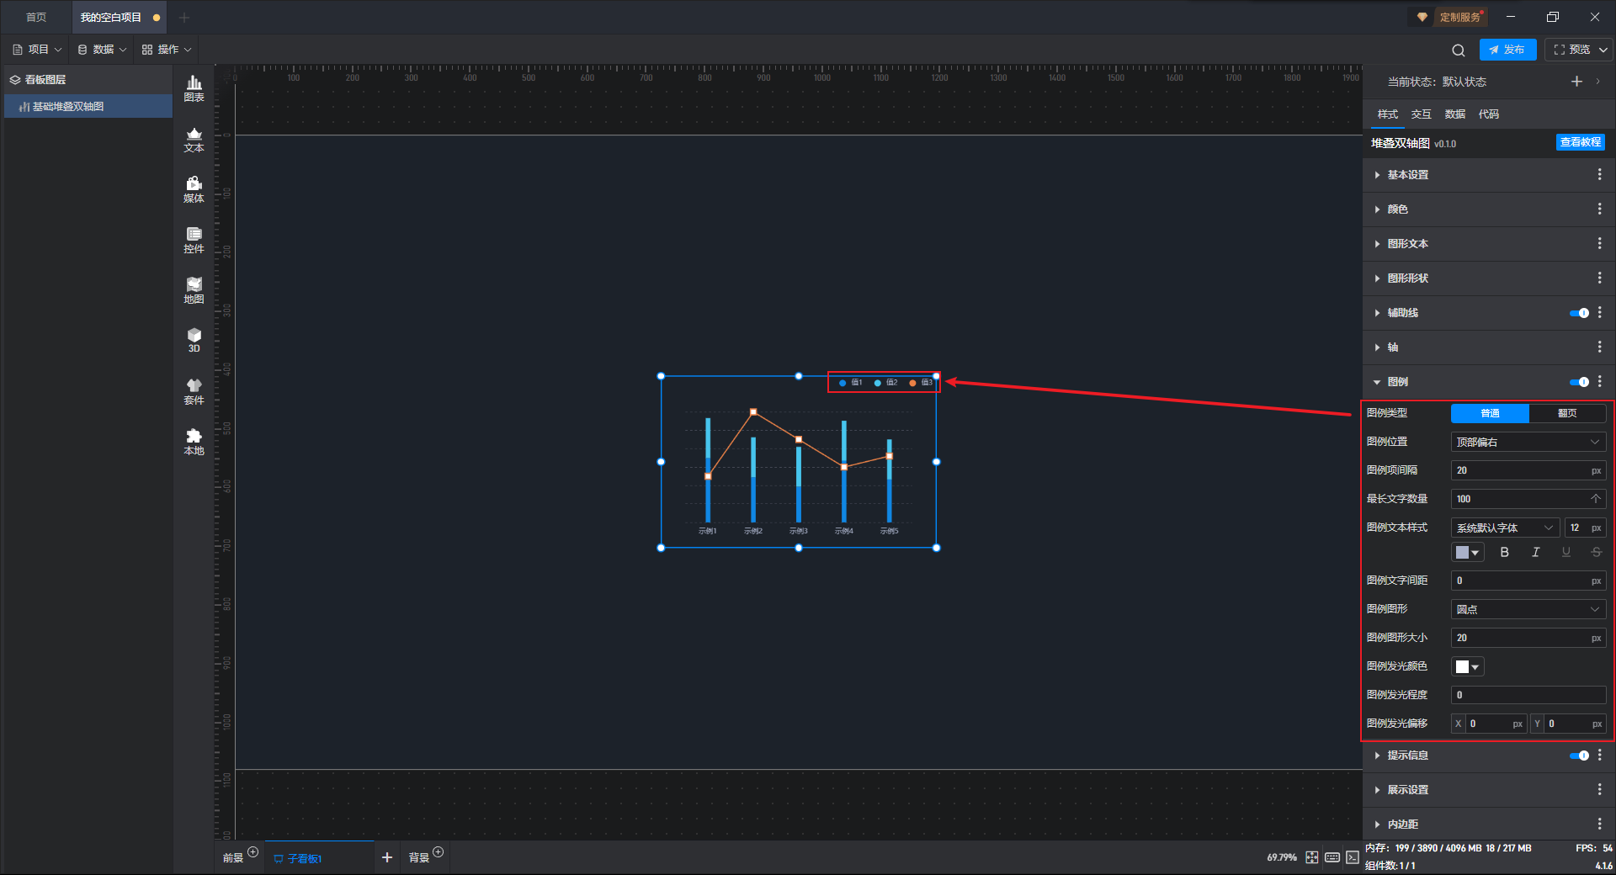Apply bold to legend text
This screenshot has width=1616, height=875.
(x=1505, y=553)
